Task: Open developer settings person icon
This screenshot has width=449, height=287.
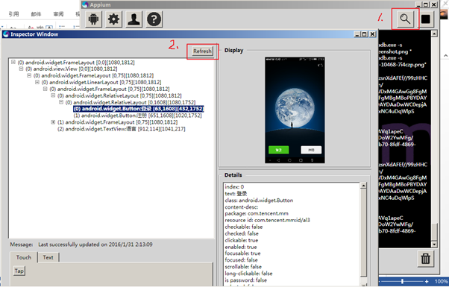Action: click(134, 19)
